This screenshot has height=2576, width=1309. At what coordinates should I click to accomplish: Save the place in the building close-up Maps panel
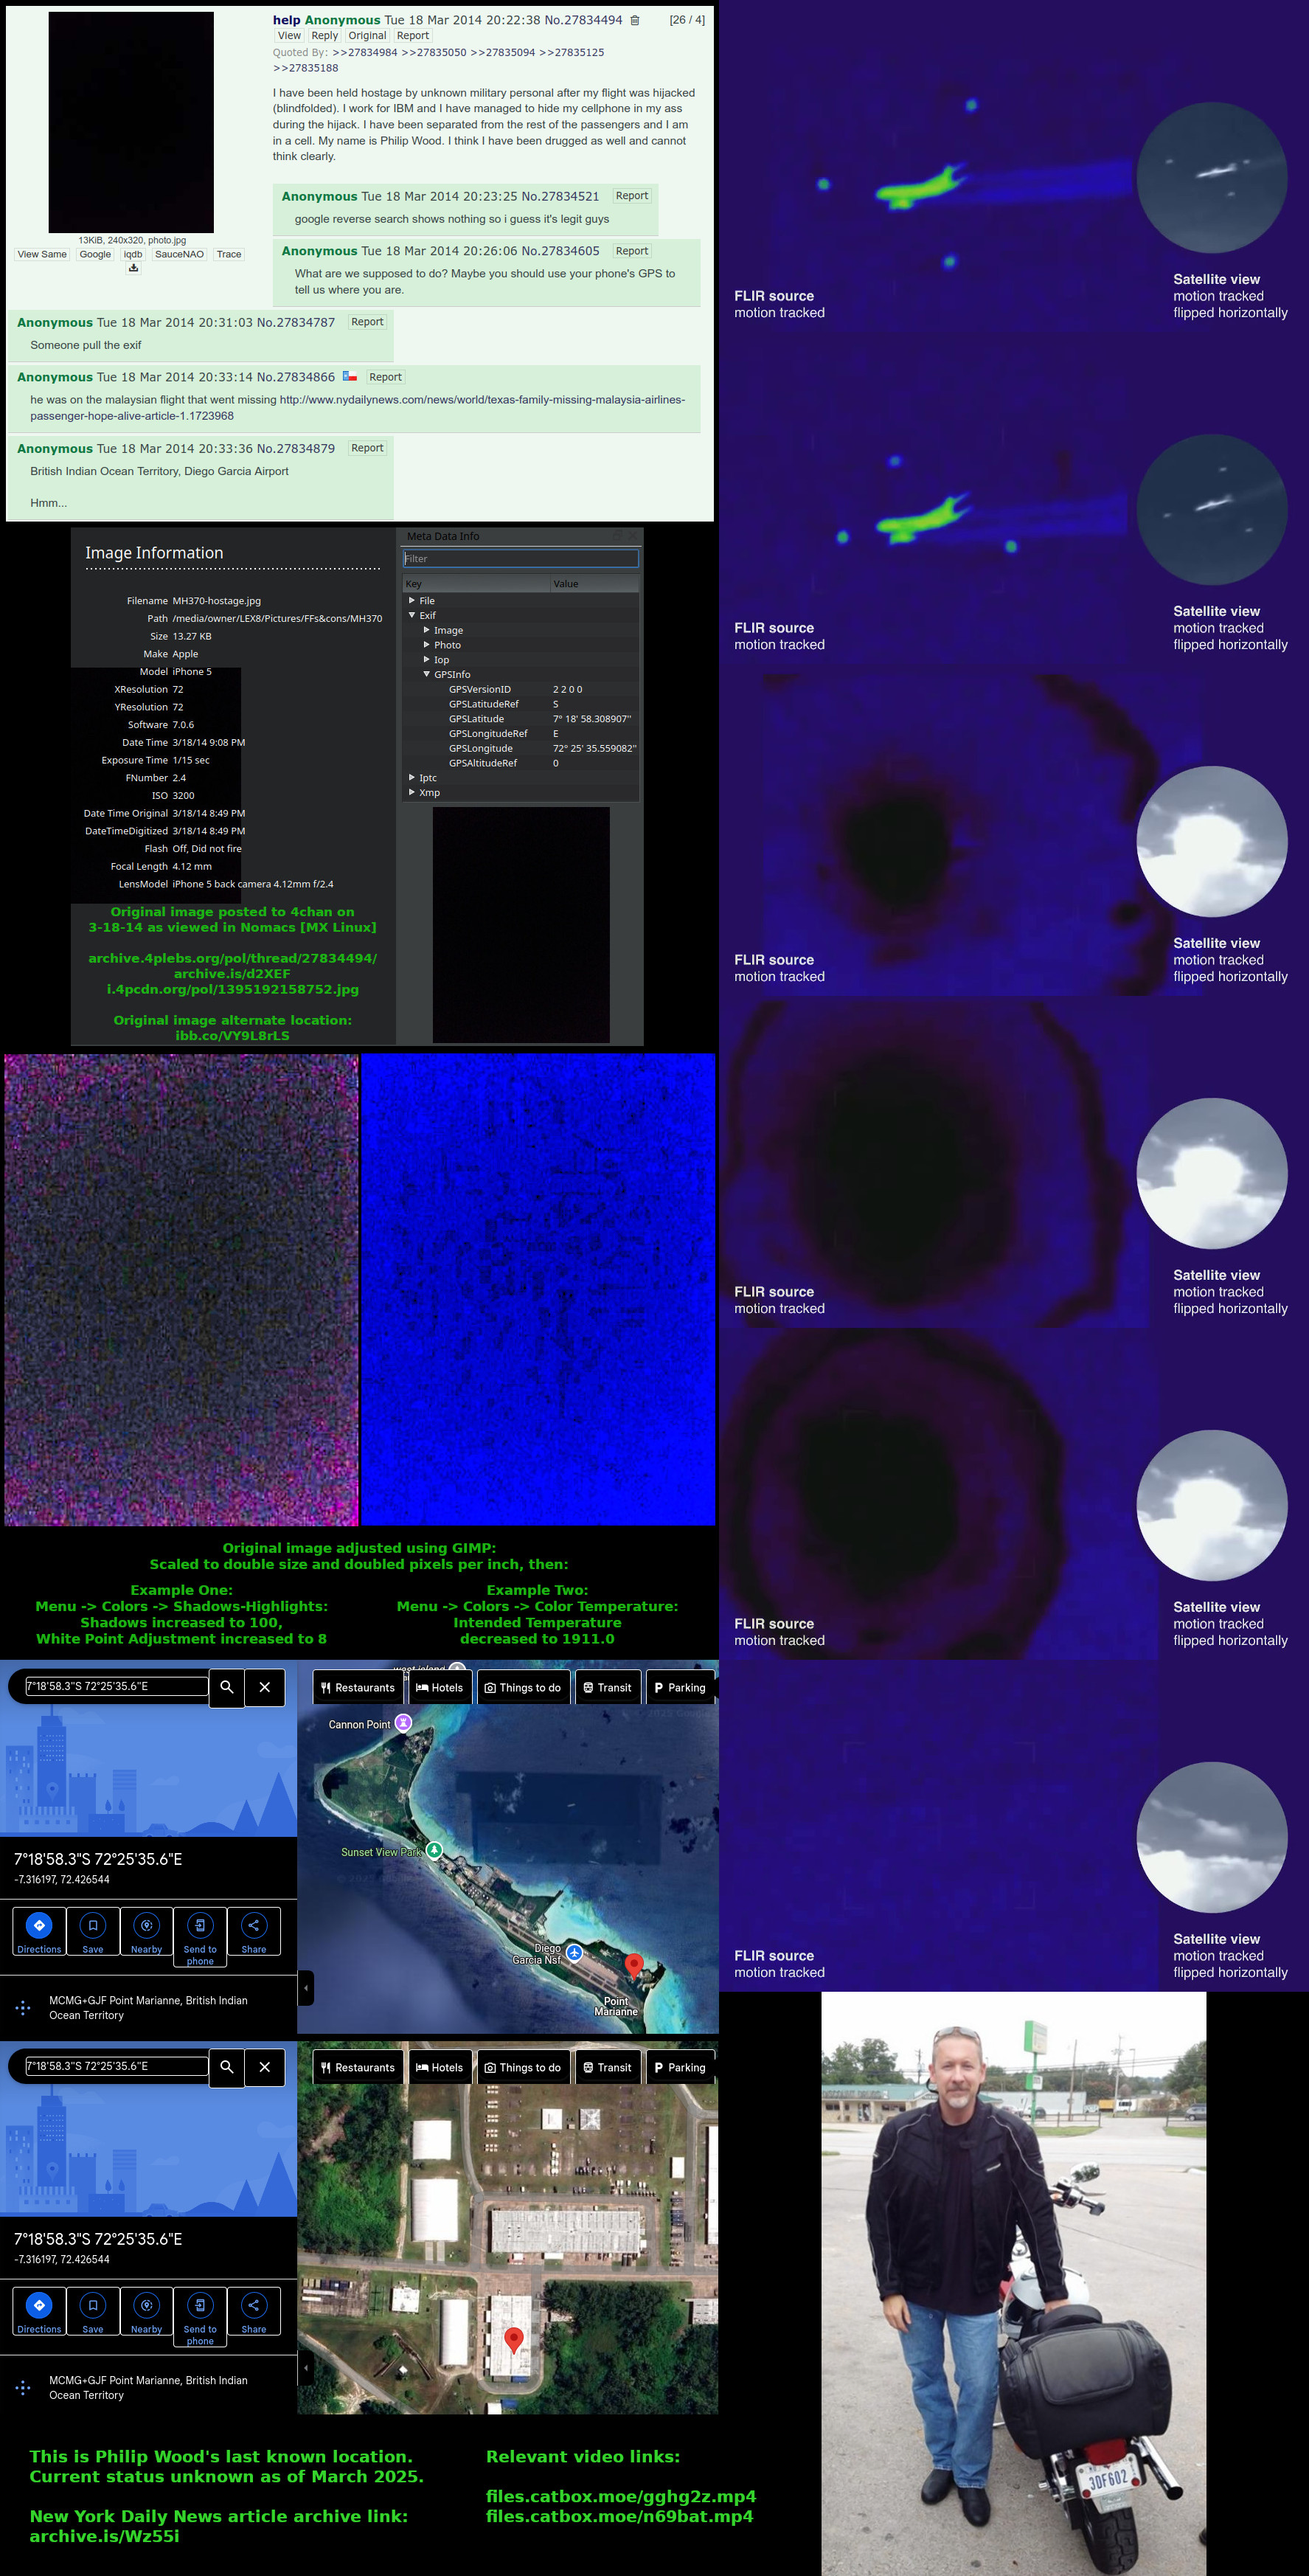93,2311
